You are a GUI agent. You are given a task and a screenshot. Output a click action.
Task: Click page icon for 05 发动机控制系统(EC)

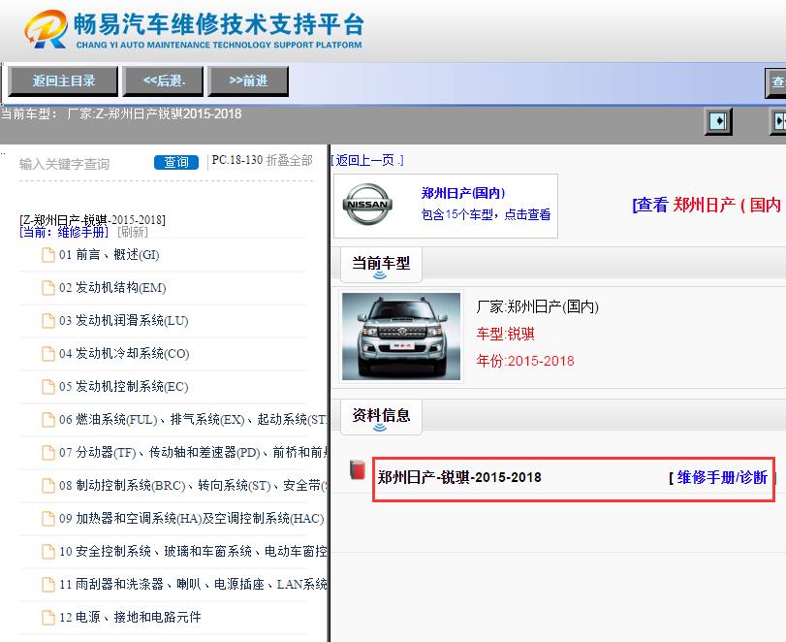48,387
